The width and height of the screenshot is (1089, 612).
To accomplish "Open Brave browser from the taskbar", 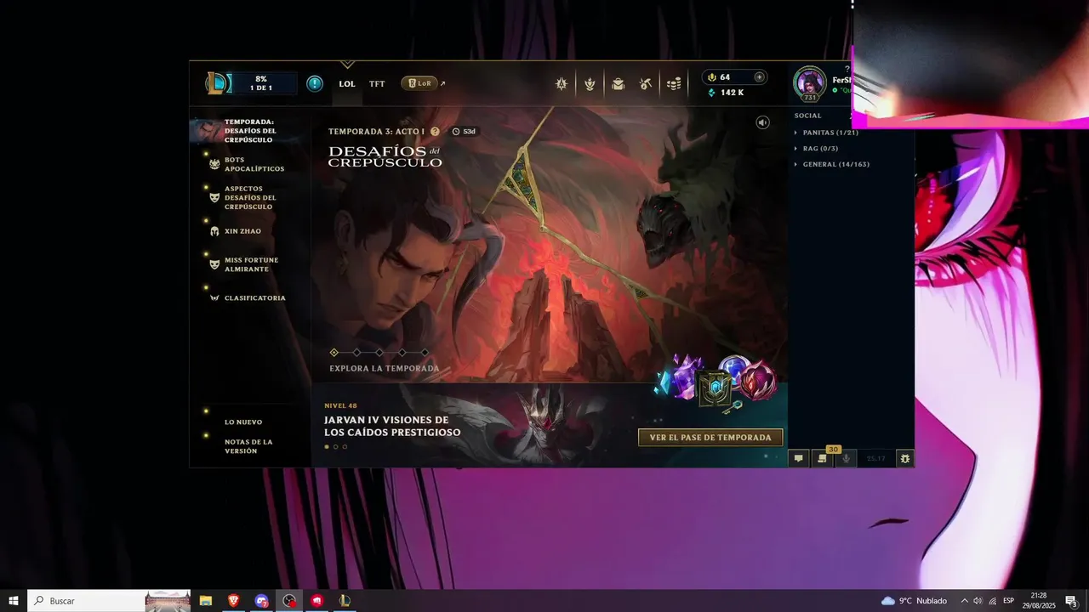I will click(233, 600).
